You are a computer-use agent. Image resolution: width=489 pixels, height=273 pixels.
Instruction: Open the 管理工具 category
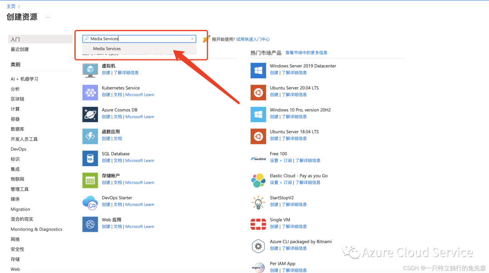pyautogui.click(x=19, y=189)
